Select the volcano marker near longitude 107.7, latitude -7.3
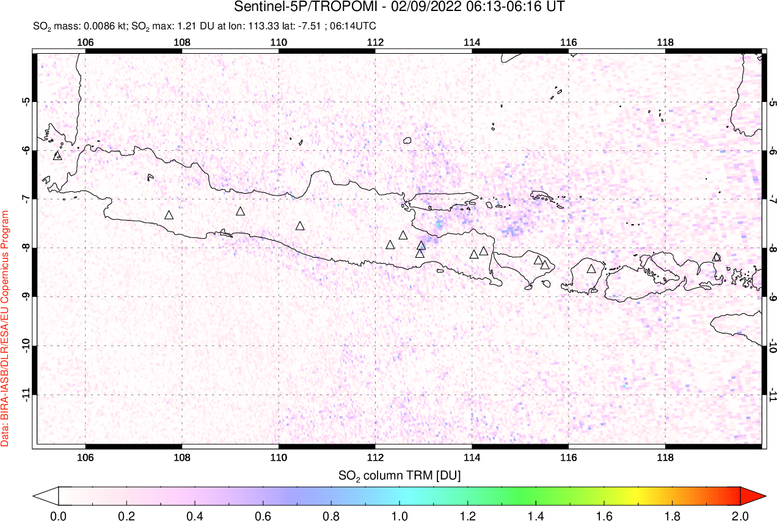 (169, 215)
